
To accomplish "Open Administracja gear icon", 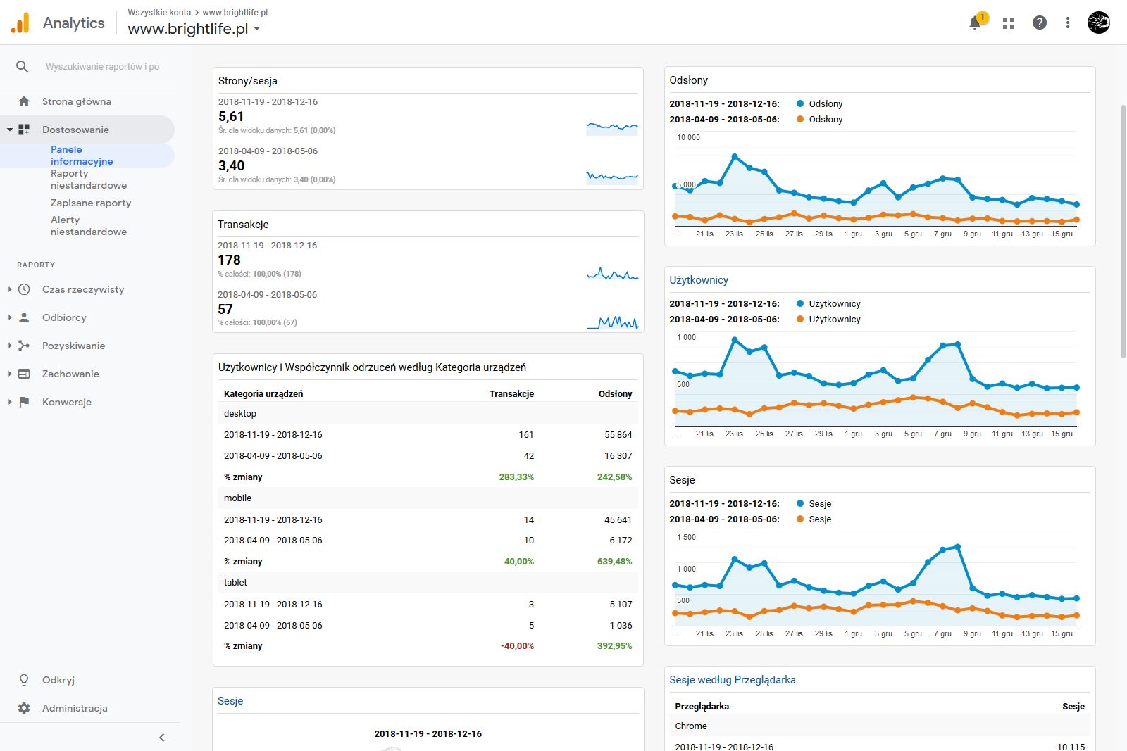I will (24, 708).
